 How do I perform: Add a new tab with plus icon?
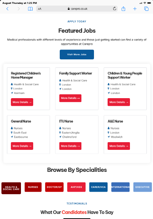(x=135, y=9)
